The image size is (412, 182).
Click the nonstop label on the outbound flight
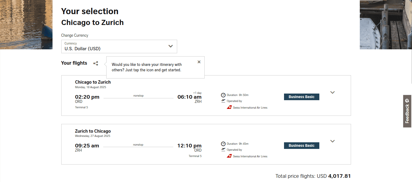click(138, 95)
